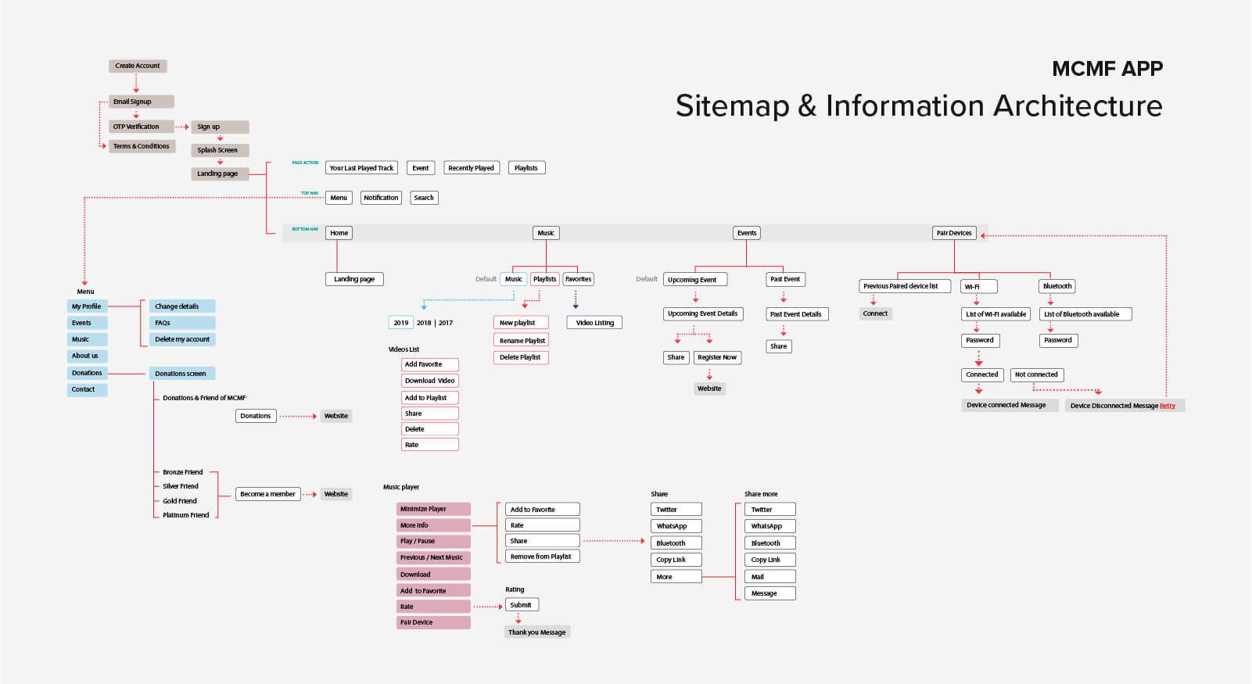Click the Favorites box under Music
This screenshot has height=684, width=1252.
pyautogui.click(x=579, y=279)
